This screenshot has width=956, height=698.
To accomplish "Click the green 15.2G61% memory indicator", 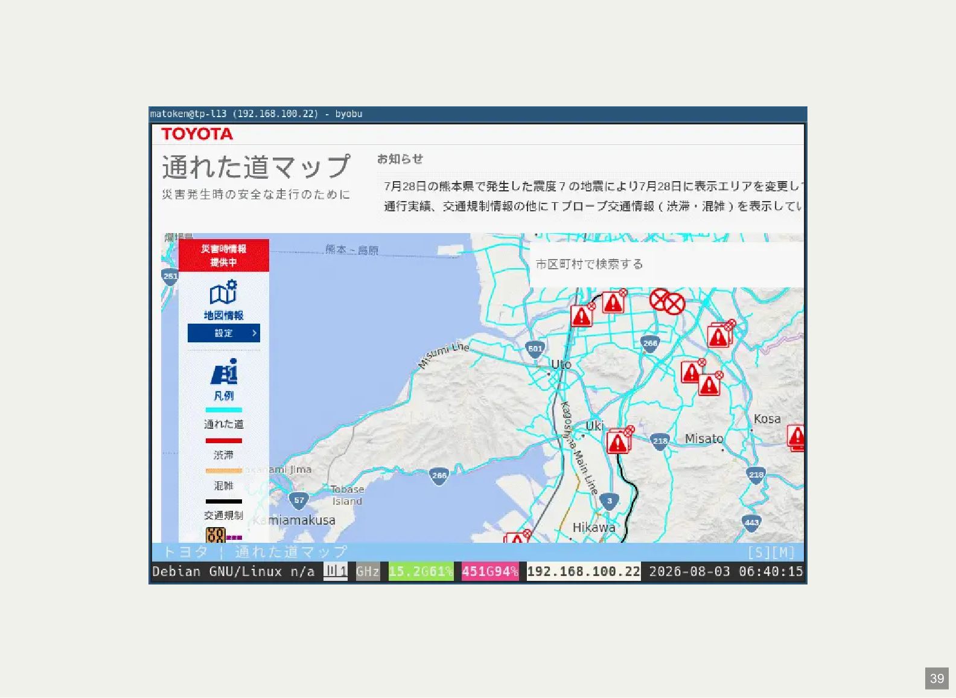I will pos(421,571).
